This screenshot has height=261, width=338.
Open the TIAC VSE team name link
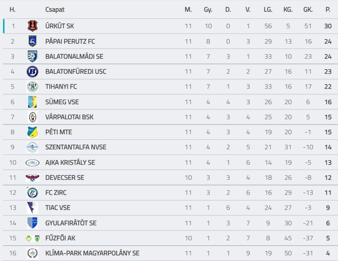pyautogui.click(x=58, y=208)
